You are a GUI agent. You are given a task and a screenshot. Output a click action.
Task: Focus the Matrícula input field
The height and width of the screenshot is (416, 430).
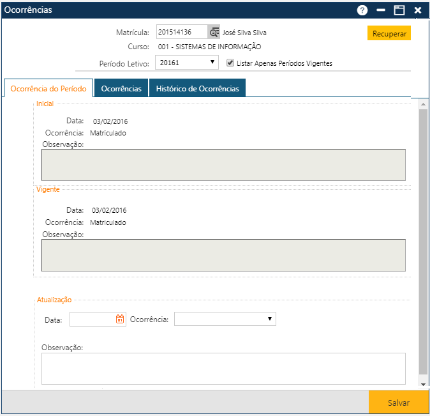click(182, 33)
